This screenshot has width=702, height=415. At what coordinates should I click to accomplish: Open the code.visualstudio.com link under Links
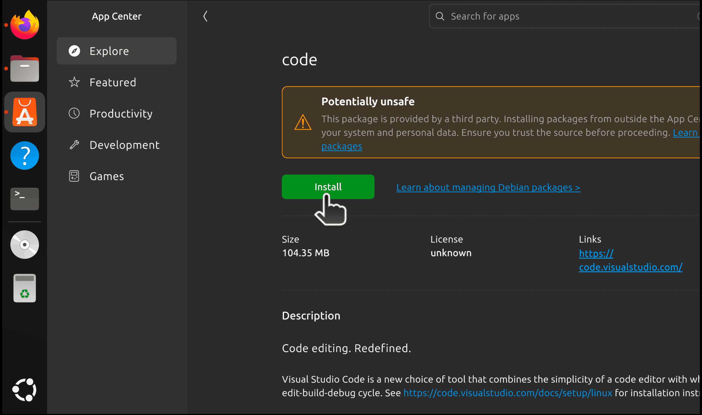tap(631, 260)
